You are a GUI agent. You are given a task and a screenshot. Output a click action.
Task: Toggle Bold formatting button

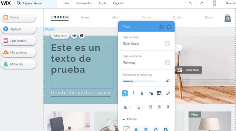125,93
